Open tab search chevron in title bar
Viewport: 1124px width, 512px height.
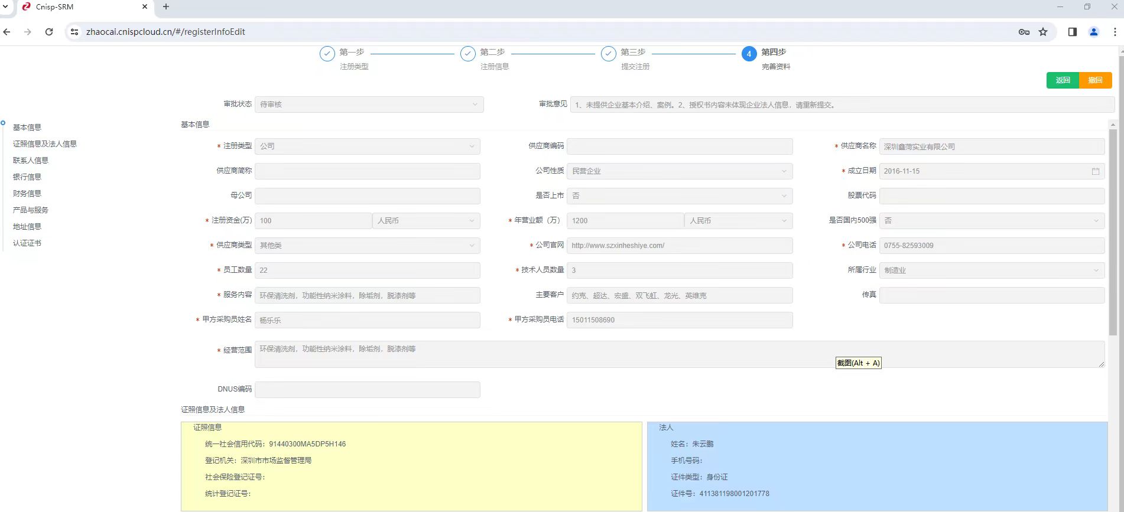[5, 7]
